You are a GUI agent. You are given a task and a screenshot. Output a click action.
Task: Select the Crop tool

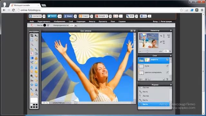[x=32, y=35]
